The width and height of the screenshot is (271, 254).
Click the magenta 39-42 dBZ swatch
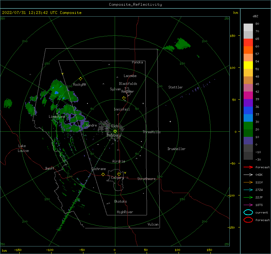point(248,95)
